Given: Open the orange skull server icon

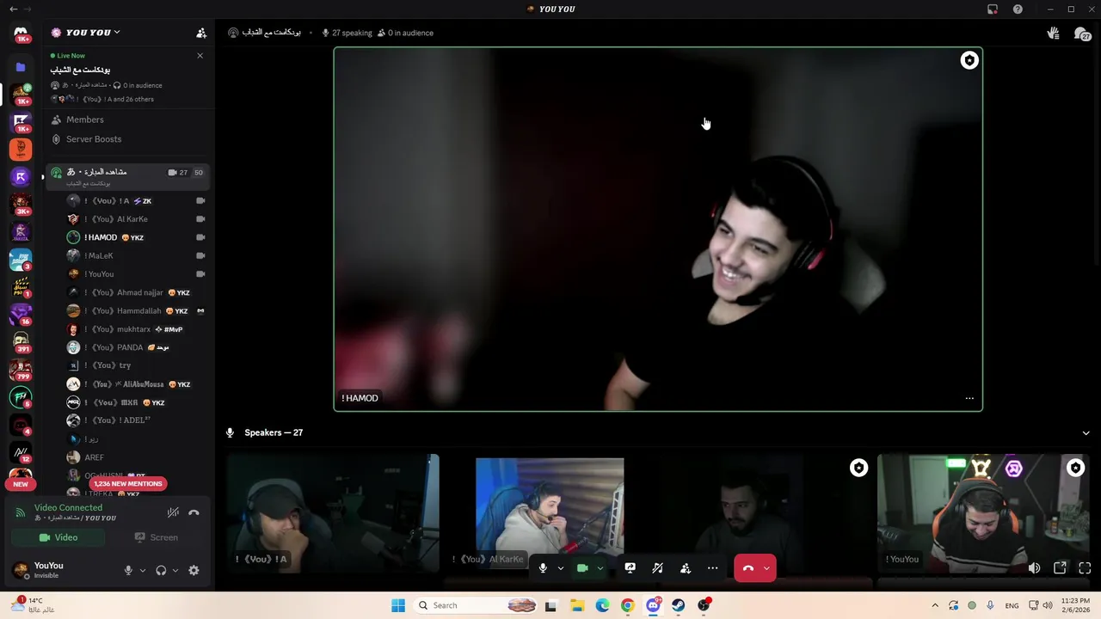Looking at the screenshot, I should pos(21,149).
